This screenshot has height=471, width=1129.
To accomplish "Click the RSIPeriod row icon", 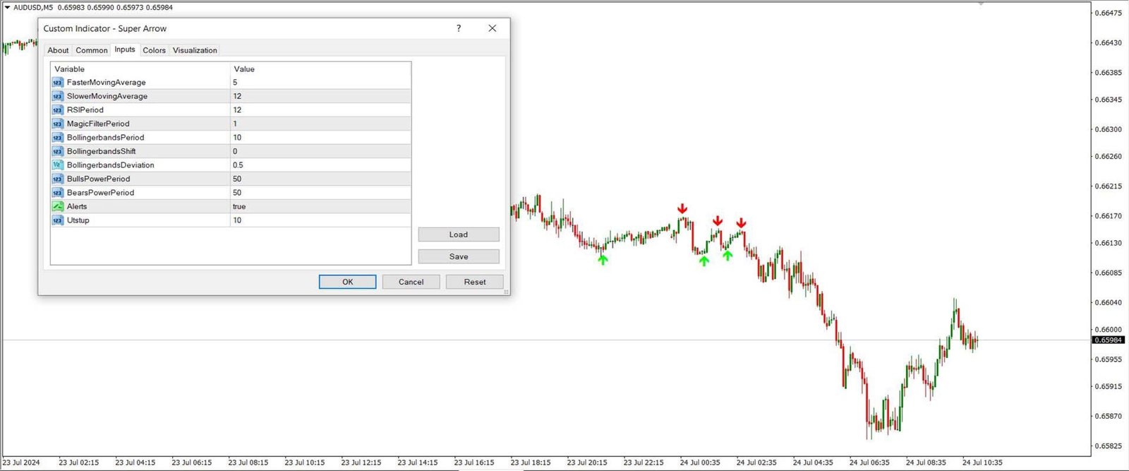I will pyautogui.click(x=57, y=110).
